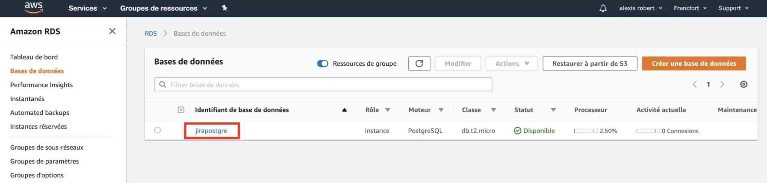Image resolution: width=767 pixels, height=183 pixels.
Task: Open Groupes d'options in sidebar
Action: pos(37,175)
